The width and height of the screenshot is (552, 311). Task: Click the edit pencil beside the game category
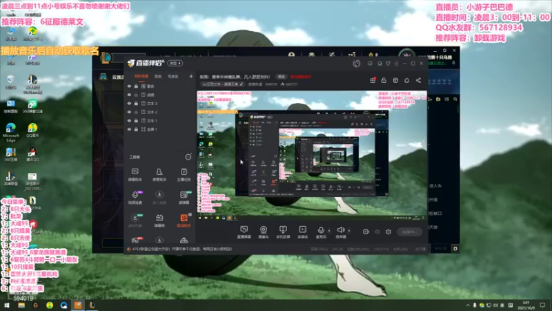tap(241, 84)
